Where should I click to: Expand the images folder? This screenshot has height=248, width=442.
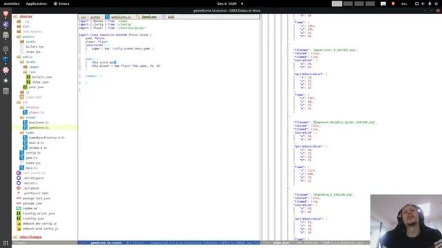click(25, 68)
